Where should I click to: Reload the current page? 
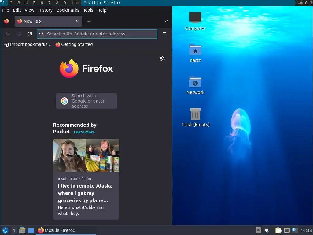[x=30, y=34]
